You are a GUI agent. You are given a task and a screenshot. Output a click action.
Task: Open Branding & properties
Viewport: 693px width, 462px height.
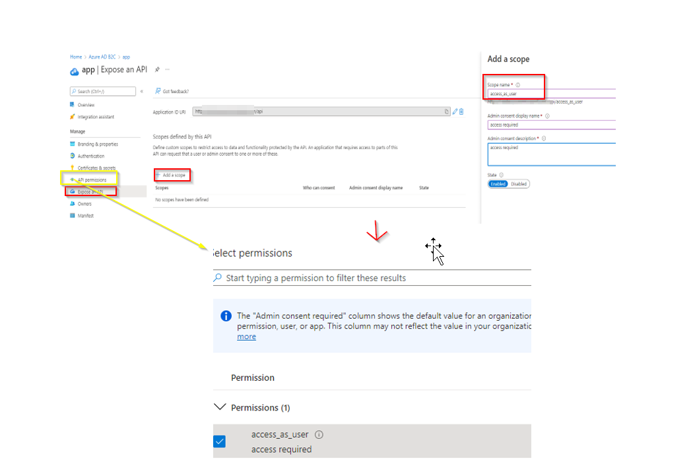98,145
